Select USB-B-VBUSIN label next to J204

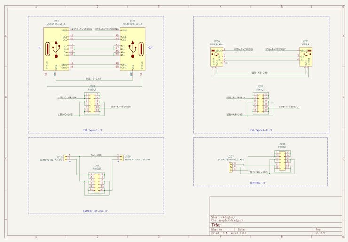(243, 49)
